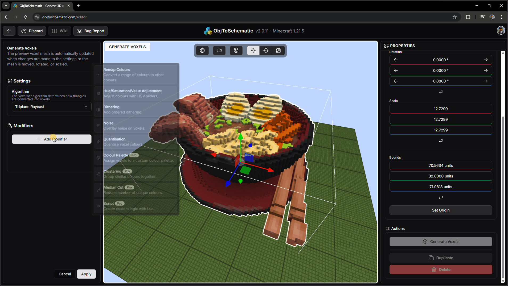Click the Apply button
Screen dimensions: 508x286
[86, 274]
